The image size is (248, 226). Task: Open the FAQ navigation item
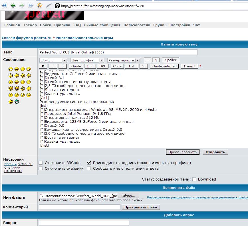[x=77, y=25]
